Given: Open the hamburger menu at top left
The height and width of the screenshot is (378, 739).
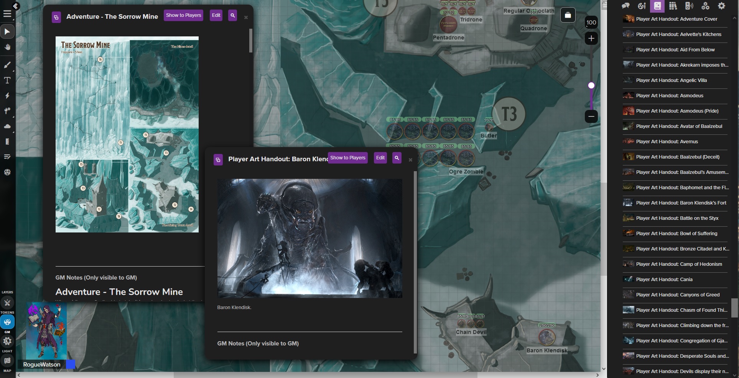Looking at the screenshot, I should tap(7, 13).
